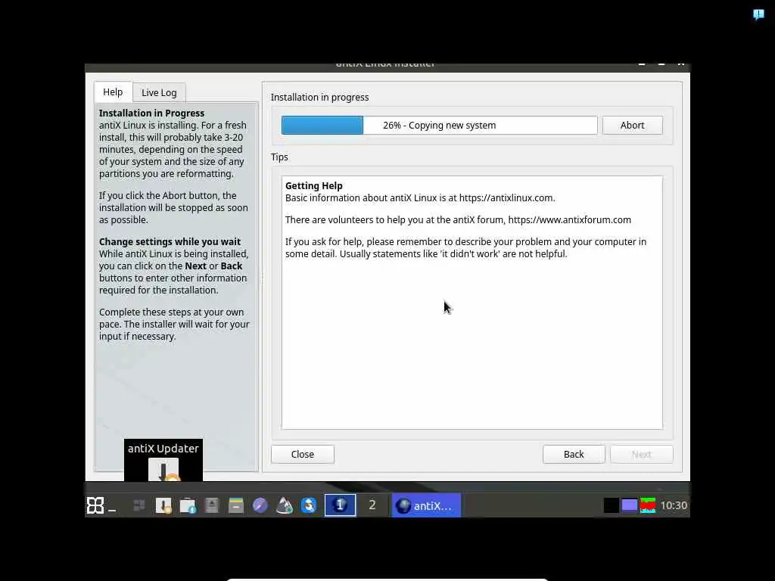Image resolution: width=775 pixels, height=581 pixels.
Task: Click the antiX Updater tooltip popup
Action: coord(163,459)
